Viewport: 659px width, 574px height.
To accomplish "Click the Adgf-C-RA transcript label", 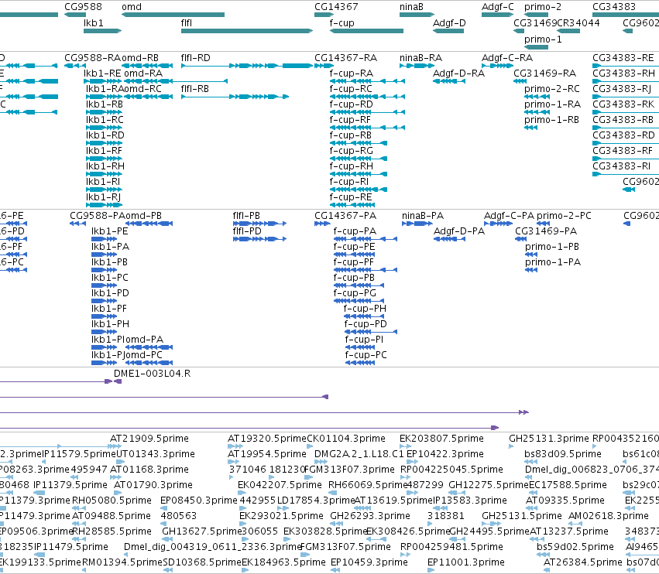I will [x=507, y=57].
